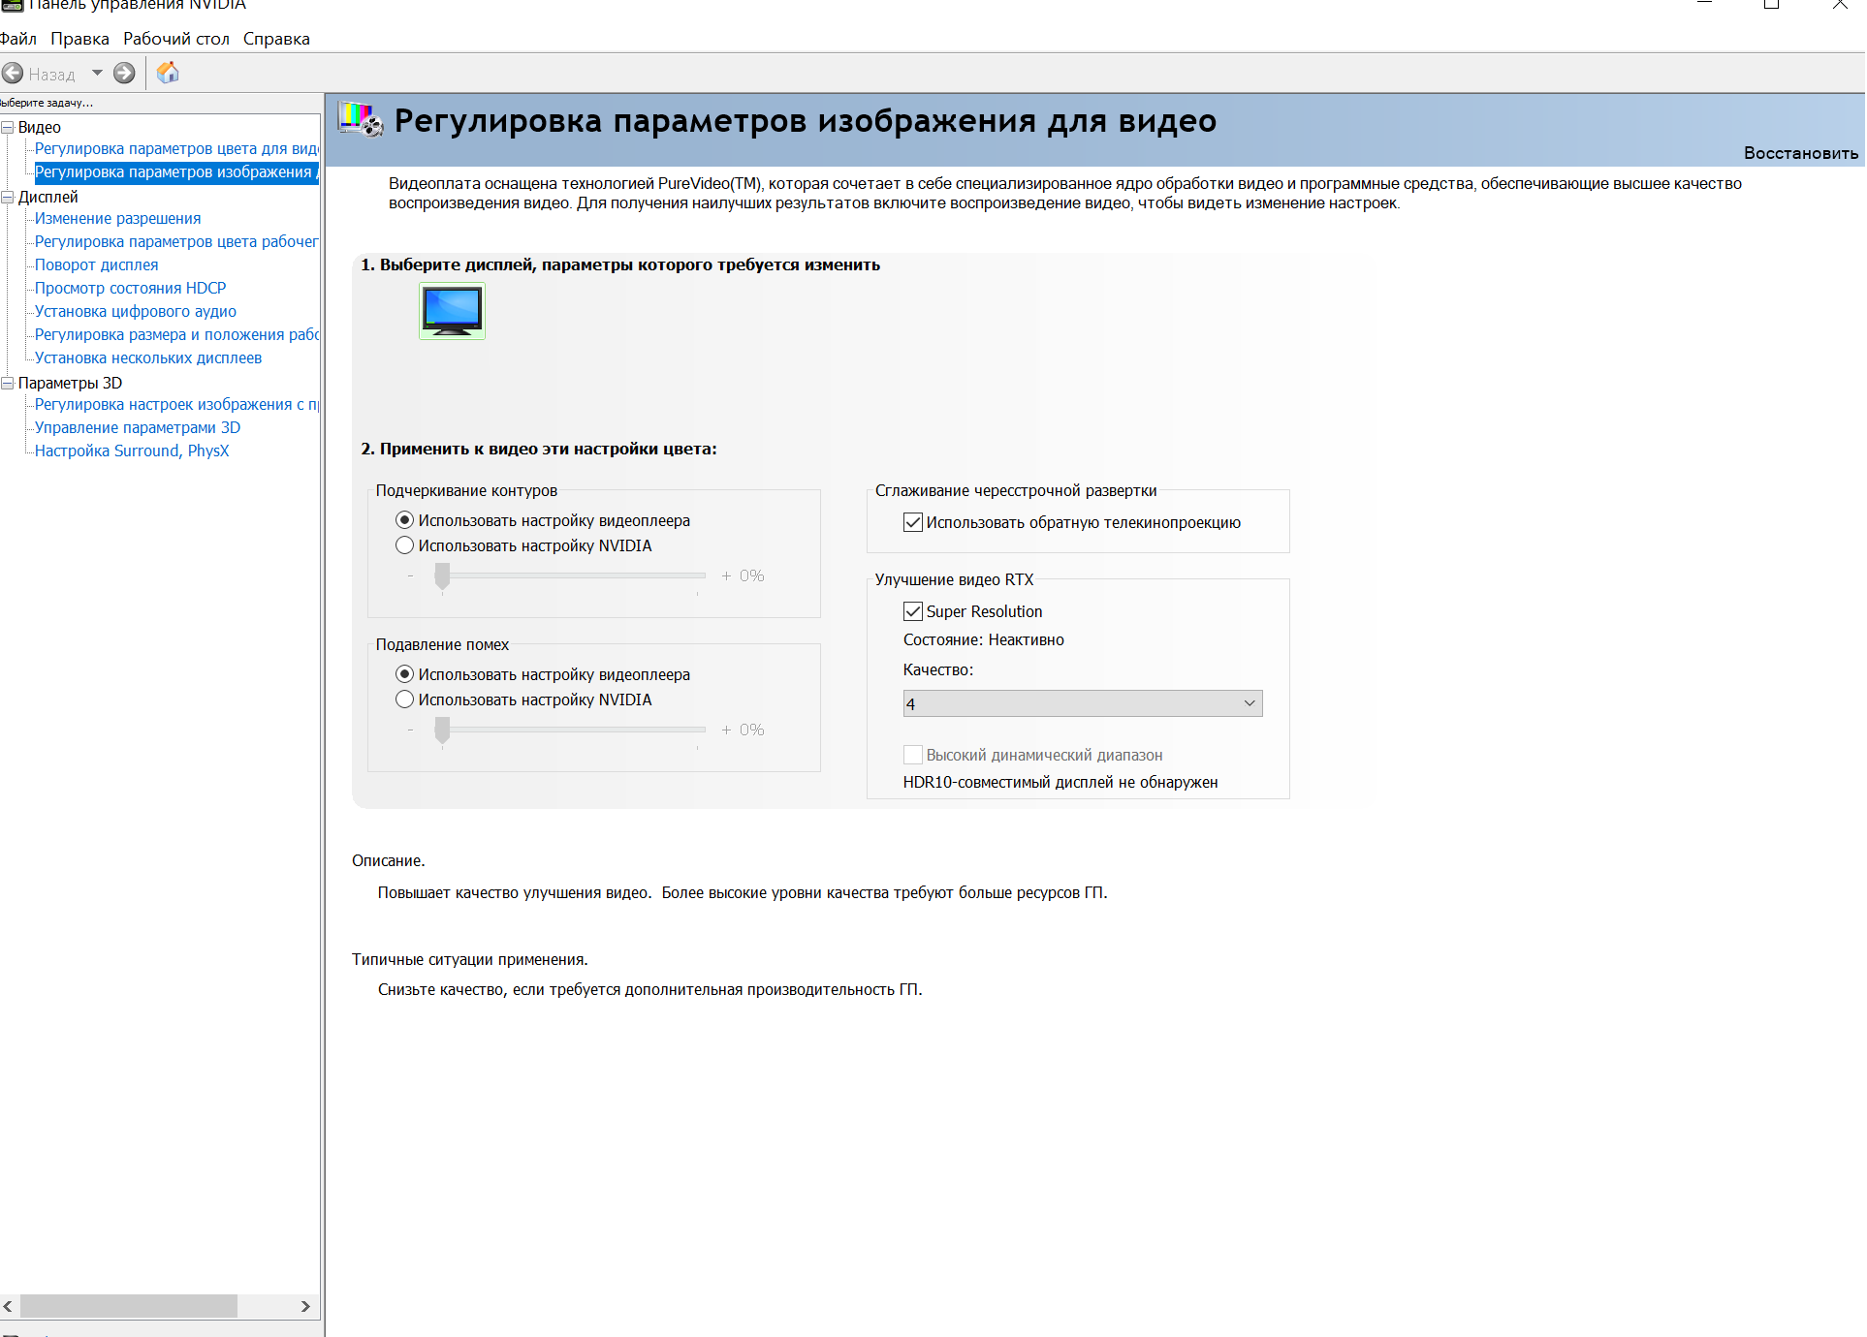
Task: Click right arrow of sidebar horizontal scrollbar
Action: (x=305, y=1306)
